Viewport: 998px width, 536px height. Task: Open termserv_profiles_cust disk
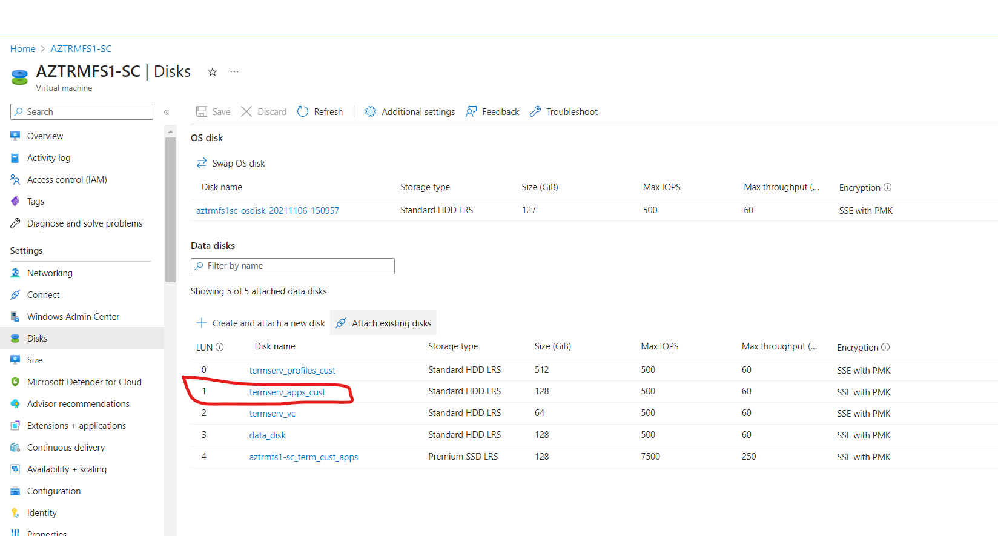point(292,371)
